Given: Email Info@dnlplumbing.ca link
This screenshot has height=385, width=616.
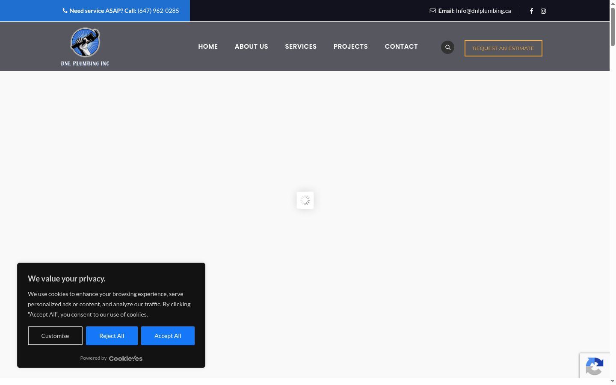Looking at the screenshot, I should (x=483, y=11).
